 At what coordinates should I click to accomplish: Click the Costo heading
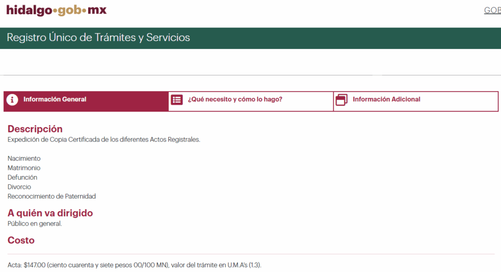[21, 240]
